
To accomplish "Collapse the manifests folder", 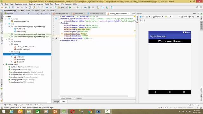I will (6, 19).
